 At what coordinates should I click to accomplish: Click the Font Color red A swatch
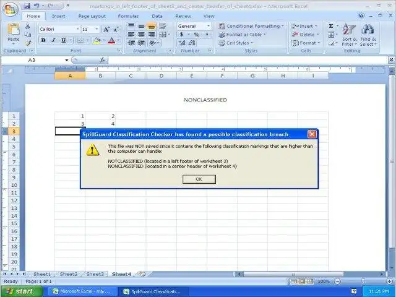[x=111, y=40]
